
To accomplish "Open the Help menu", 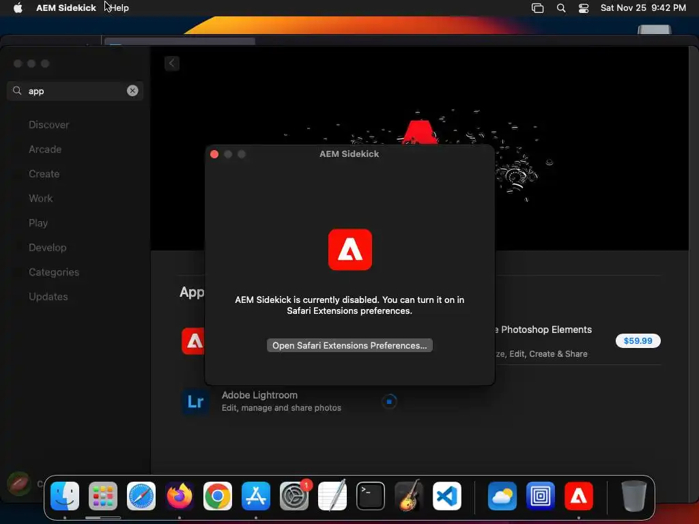I will click(x=119, y=8).
